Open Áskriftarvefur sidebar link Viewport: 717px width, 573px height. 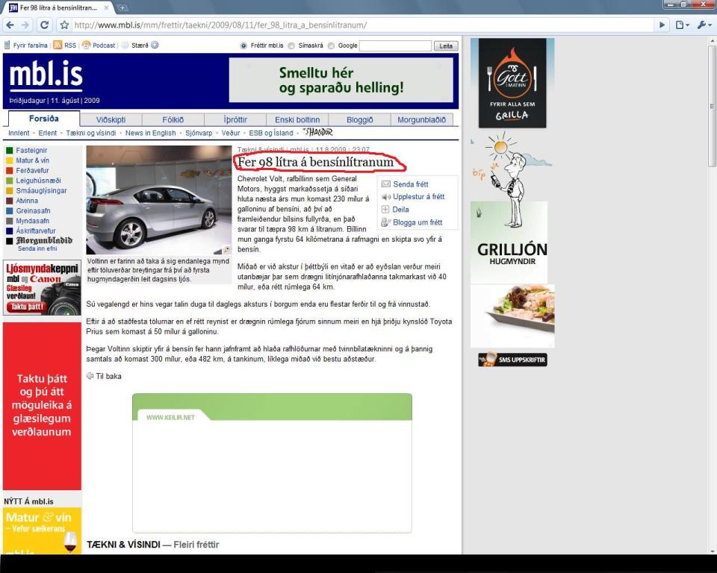(36, 231)
